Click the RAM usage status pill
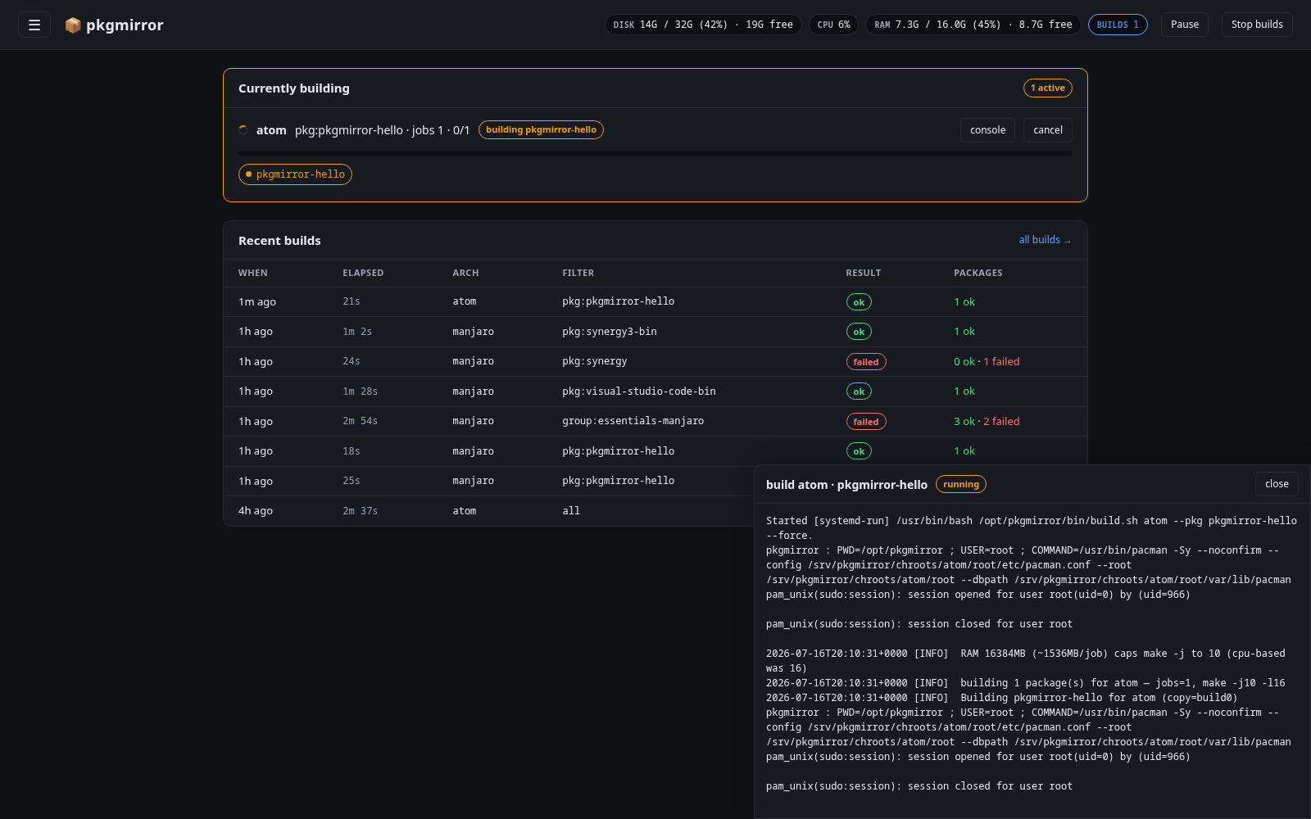The image size is (1311, 819). (x=973, y=25)
